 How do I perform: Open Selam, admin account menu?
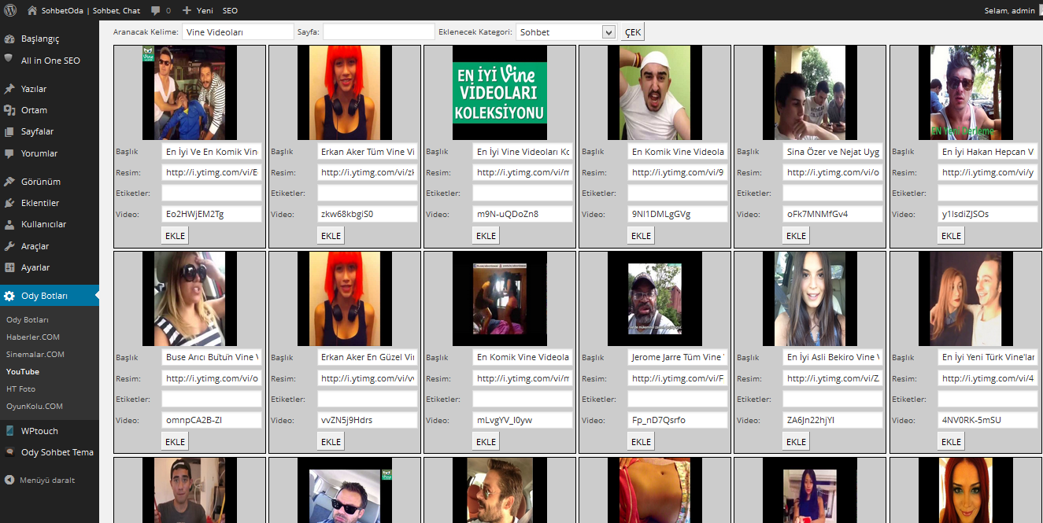(x=1010, y=11)
